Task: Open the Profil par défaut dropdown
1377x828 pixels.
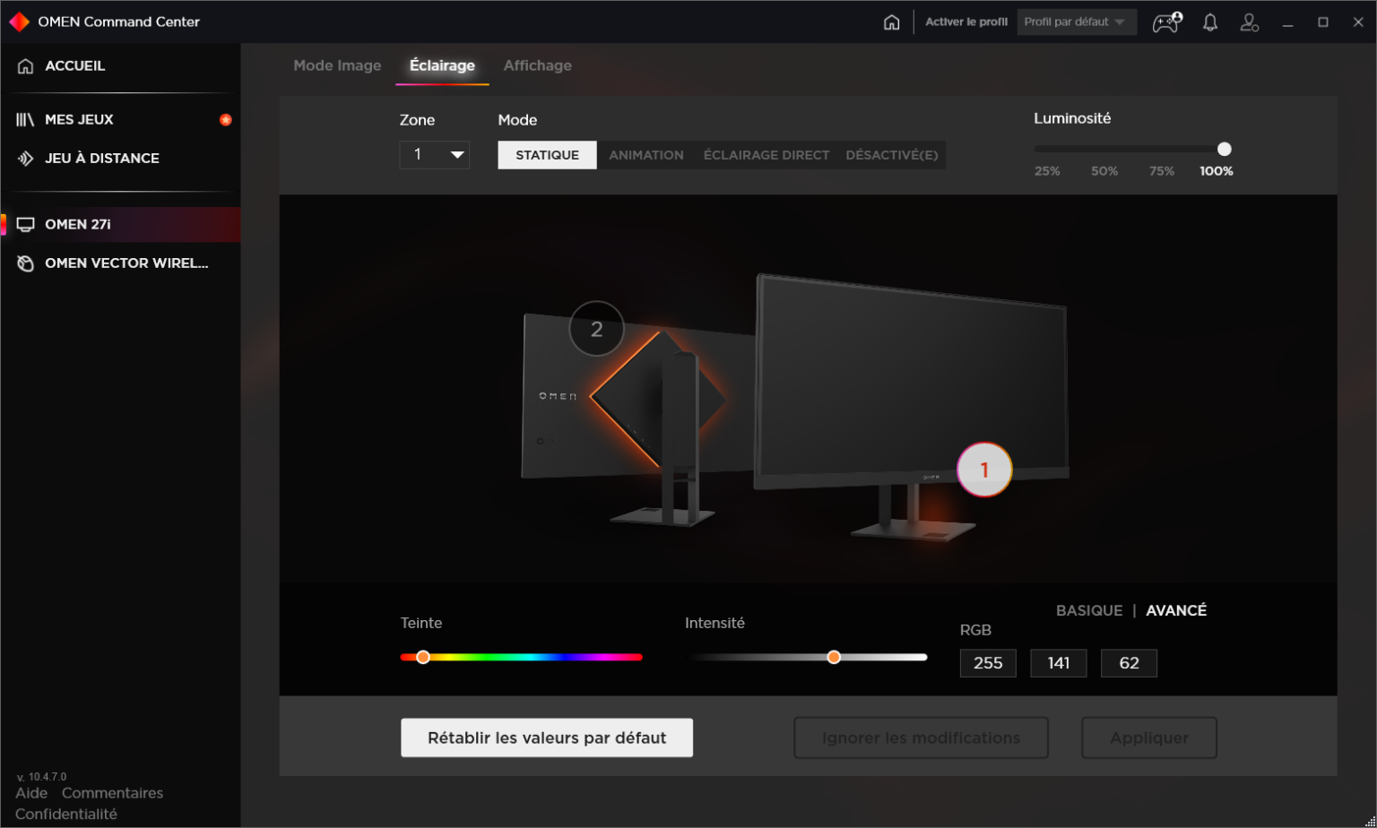Action: click(x=1077, y=22)
